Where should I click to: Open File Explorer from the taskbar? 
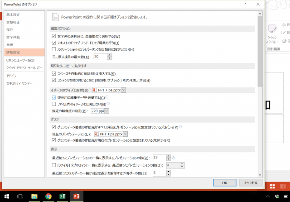(x=34, y=196)
